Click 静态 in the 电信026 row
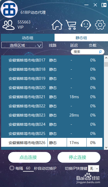108x187 pixels. pos(53,143)
